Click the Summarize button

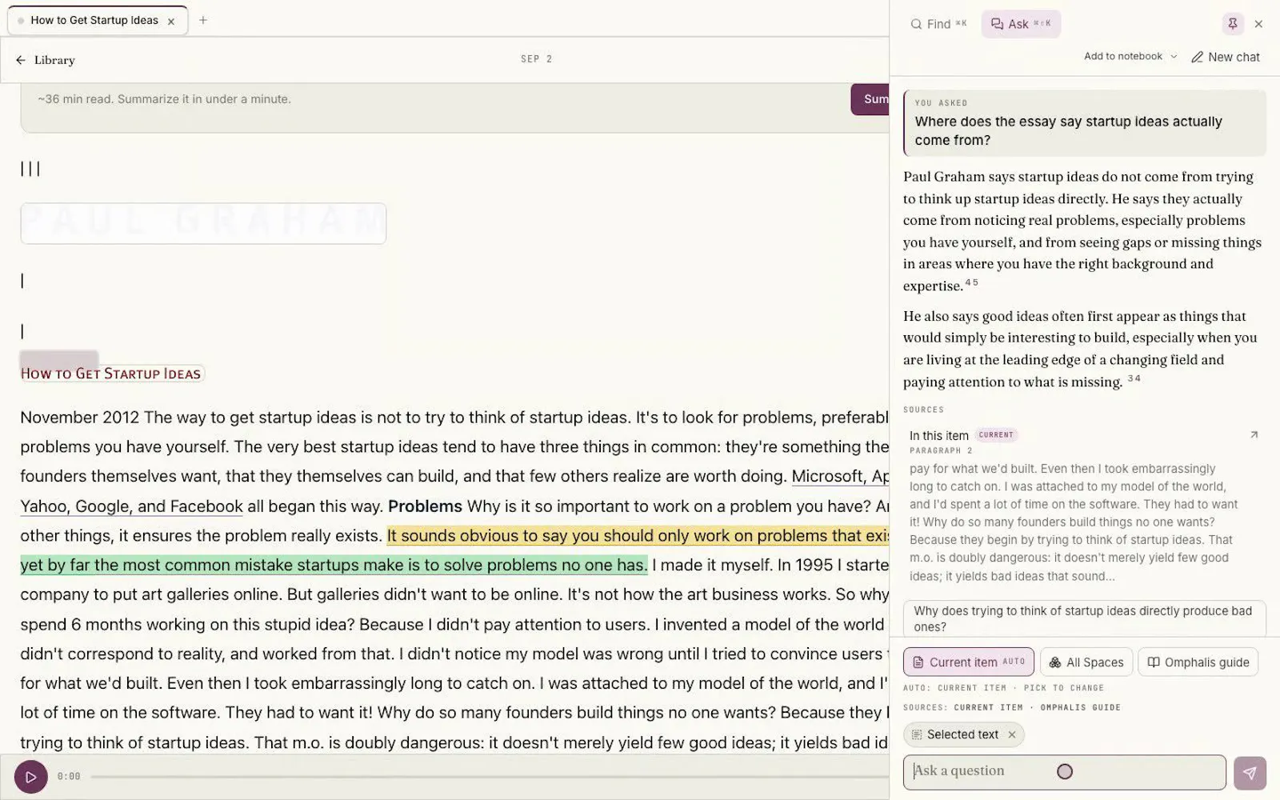(870, 99)
